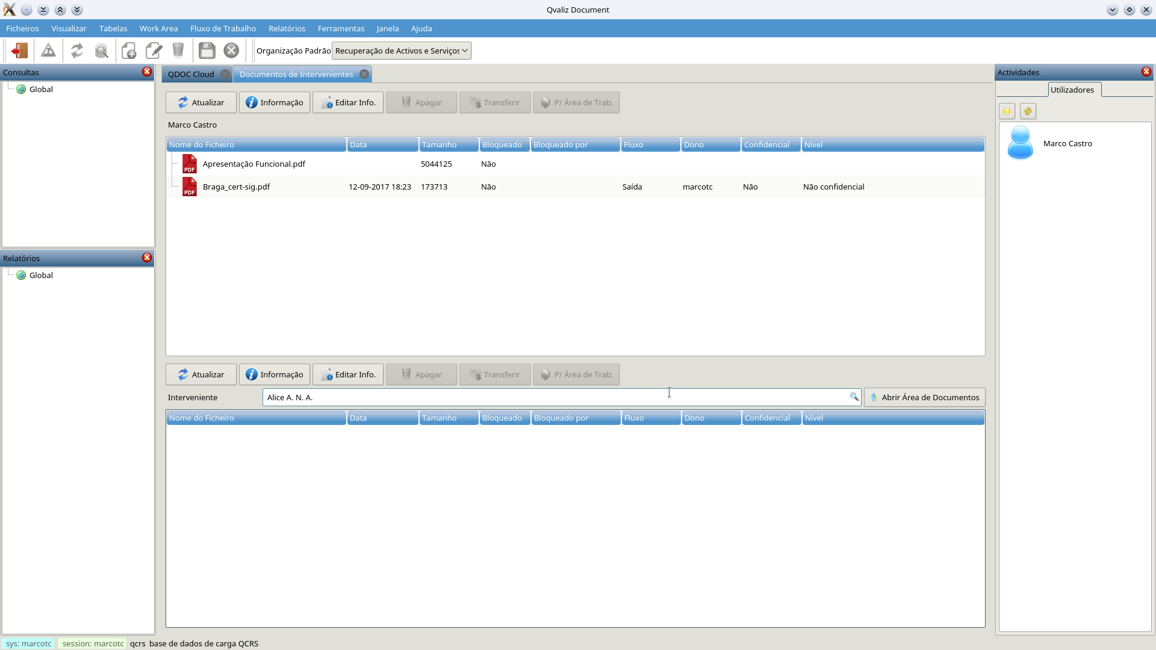Screen dimensions: 1156x650
Task: Close the Documentos de Intervenientes tab
Action: point(364,74)
